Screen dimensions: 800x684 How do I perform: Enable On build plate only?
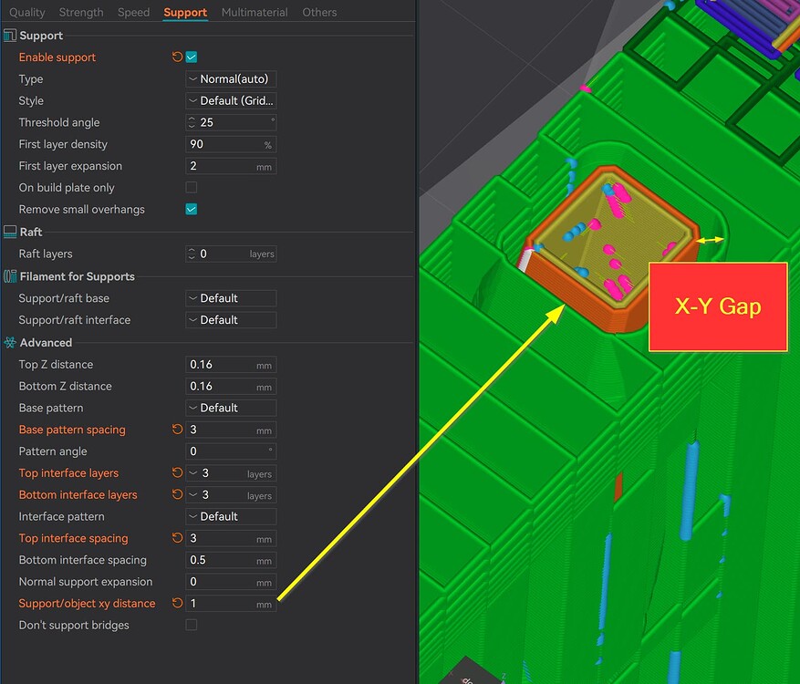click(192, 188)
